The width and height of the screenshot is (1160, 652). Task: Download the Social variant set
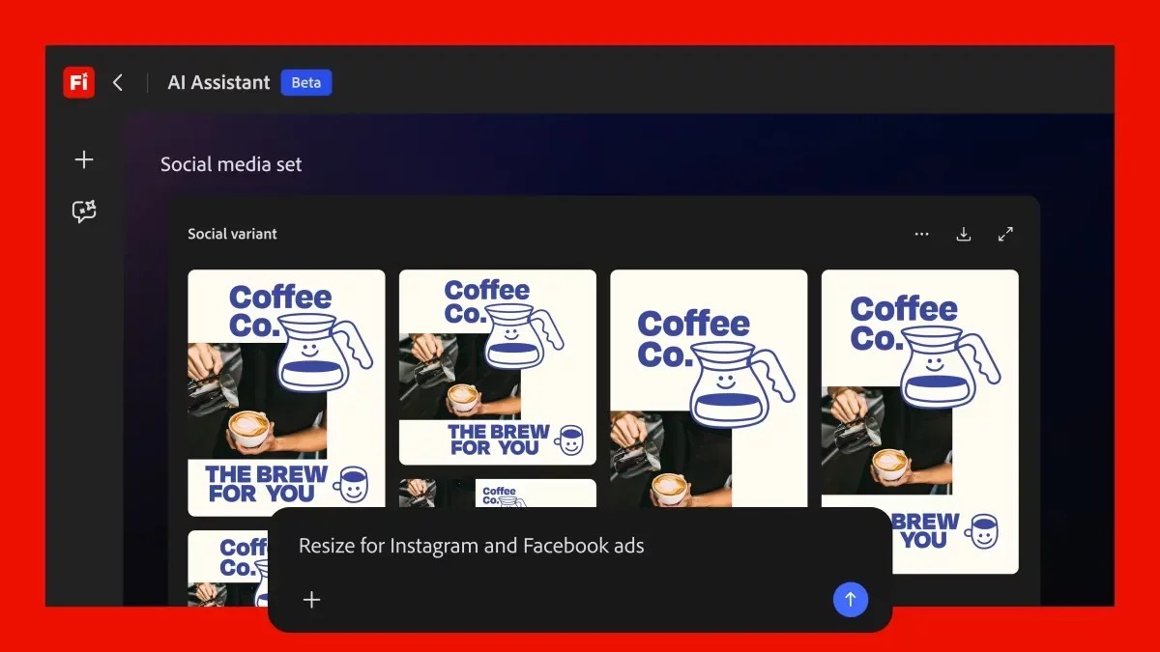pos(963,234)
